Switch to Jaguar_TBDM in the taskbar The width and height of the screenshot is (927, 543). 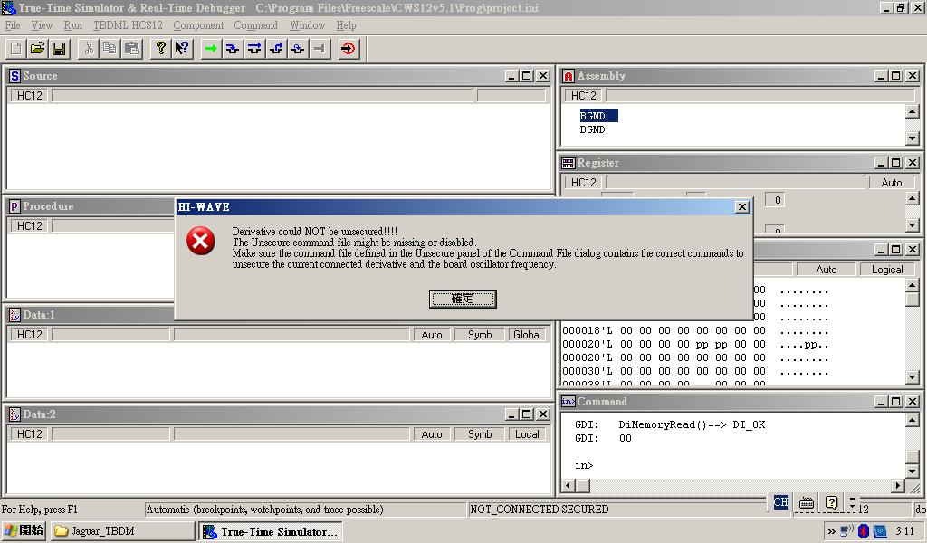coord(122,531)
